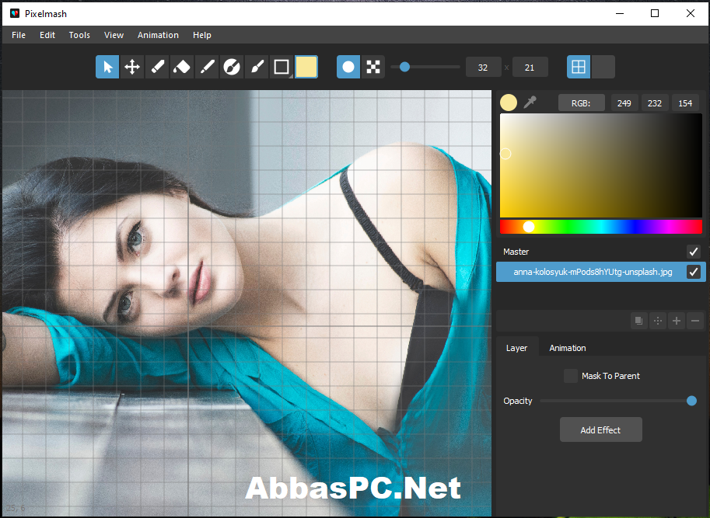This screenshot has height=518, width=710.
Task: Select the arrow pointer tool
Action: click(107, 67)
